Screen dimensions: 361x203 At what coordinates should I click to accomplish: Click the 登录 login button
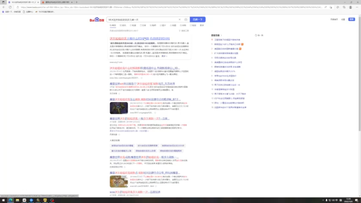[352, 19]
